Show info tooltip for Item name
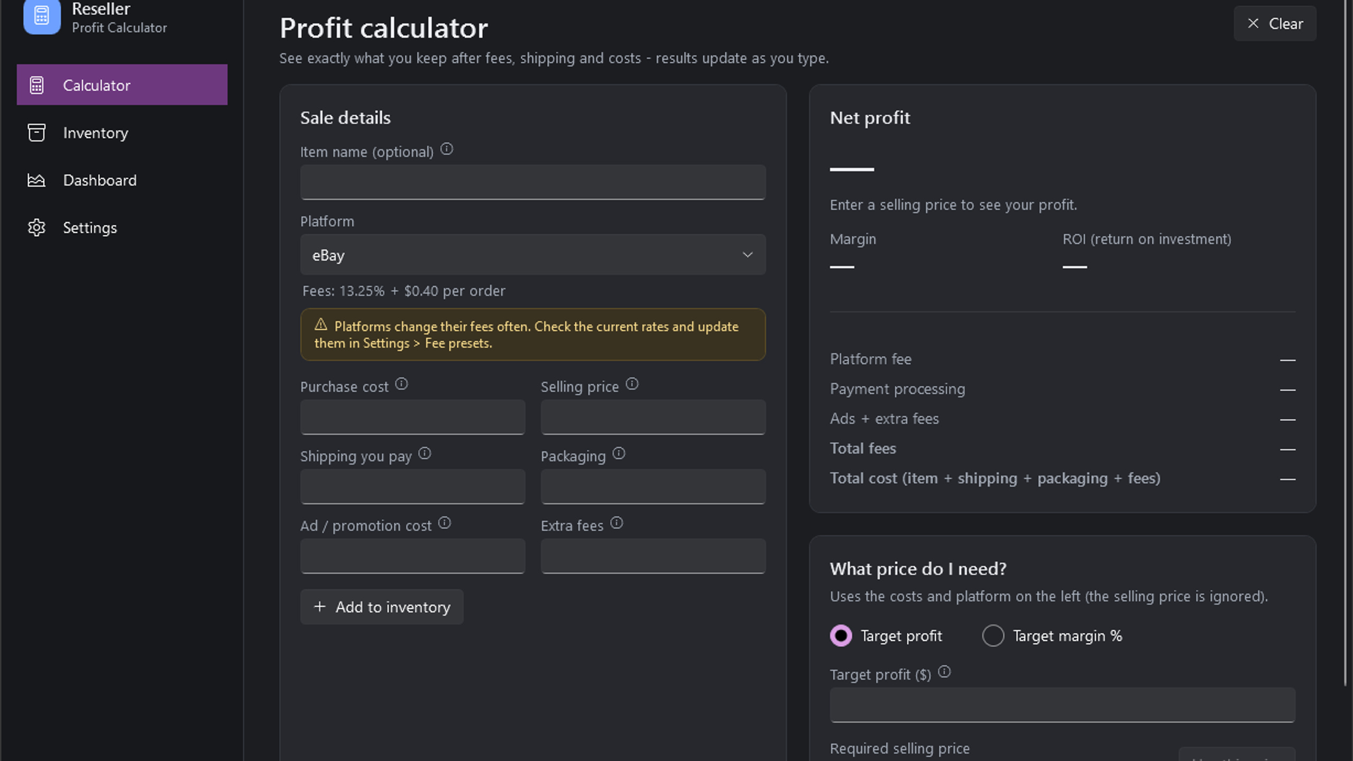 [x=447, y=150]
